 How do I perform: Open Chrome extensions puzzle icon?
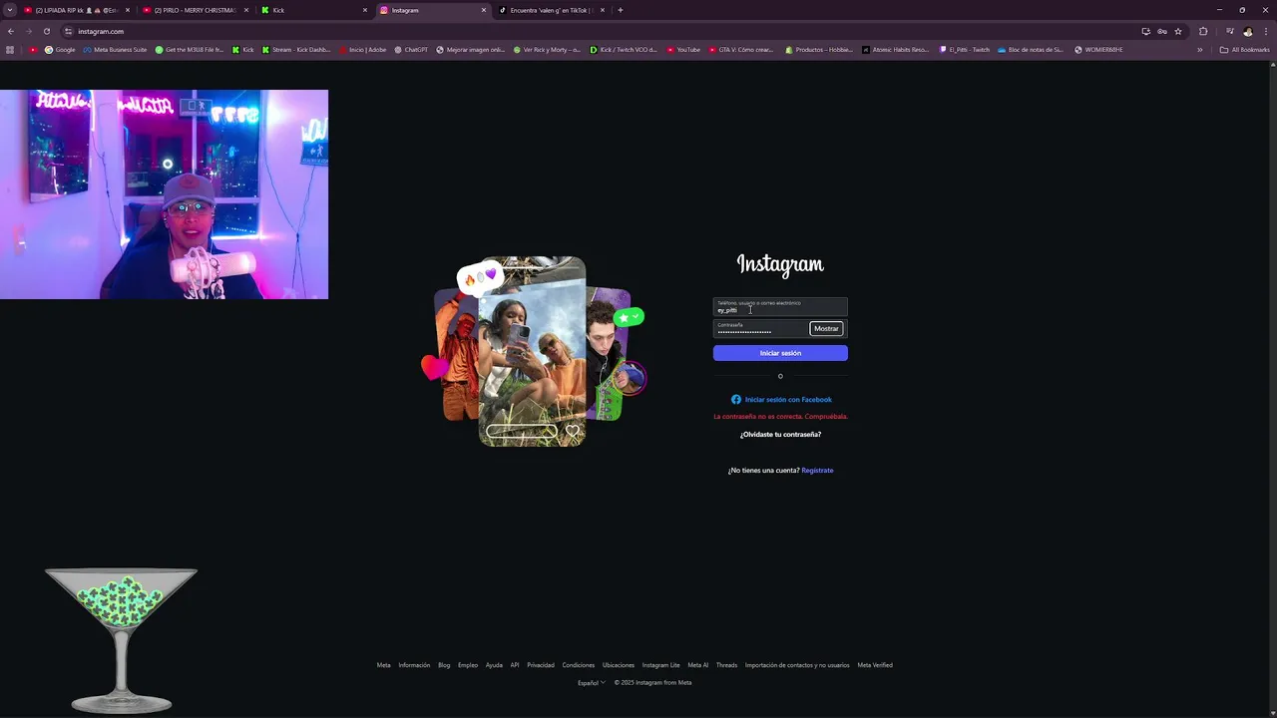[x=1203, y=31]
